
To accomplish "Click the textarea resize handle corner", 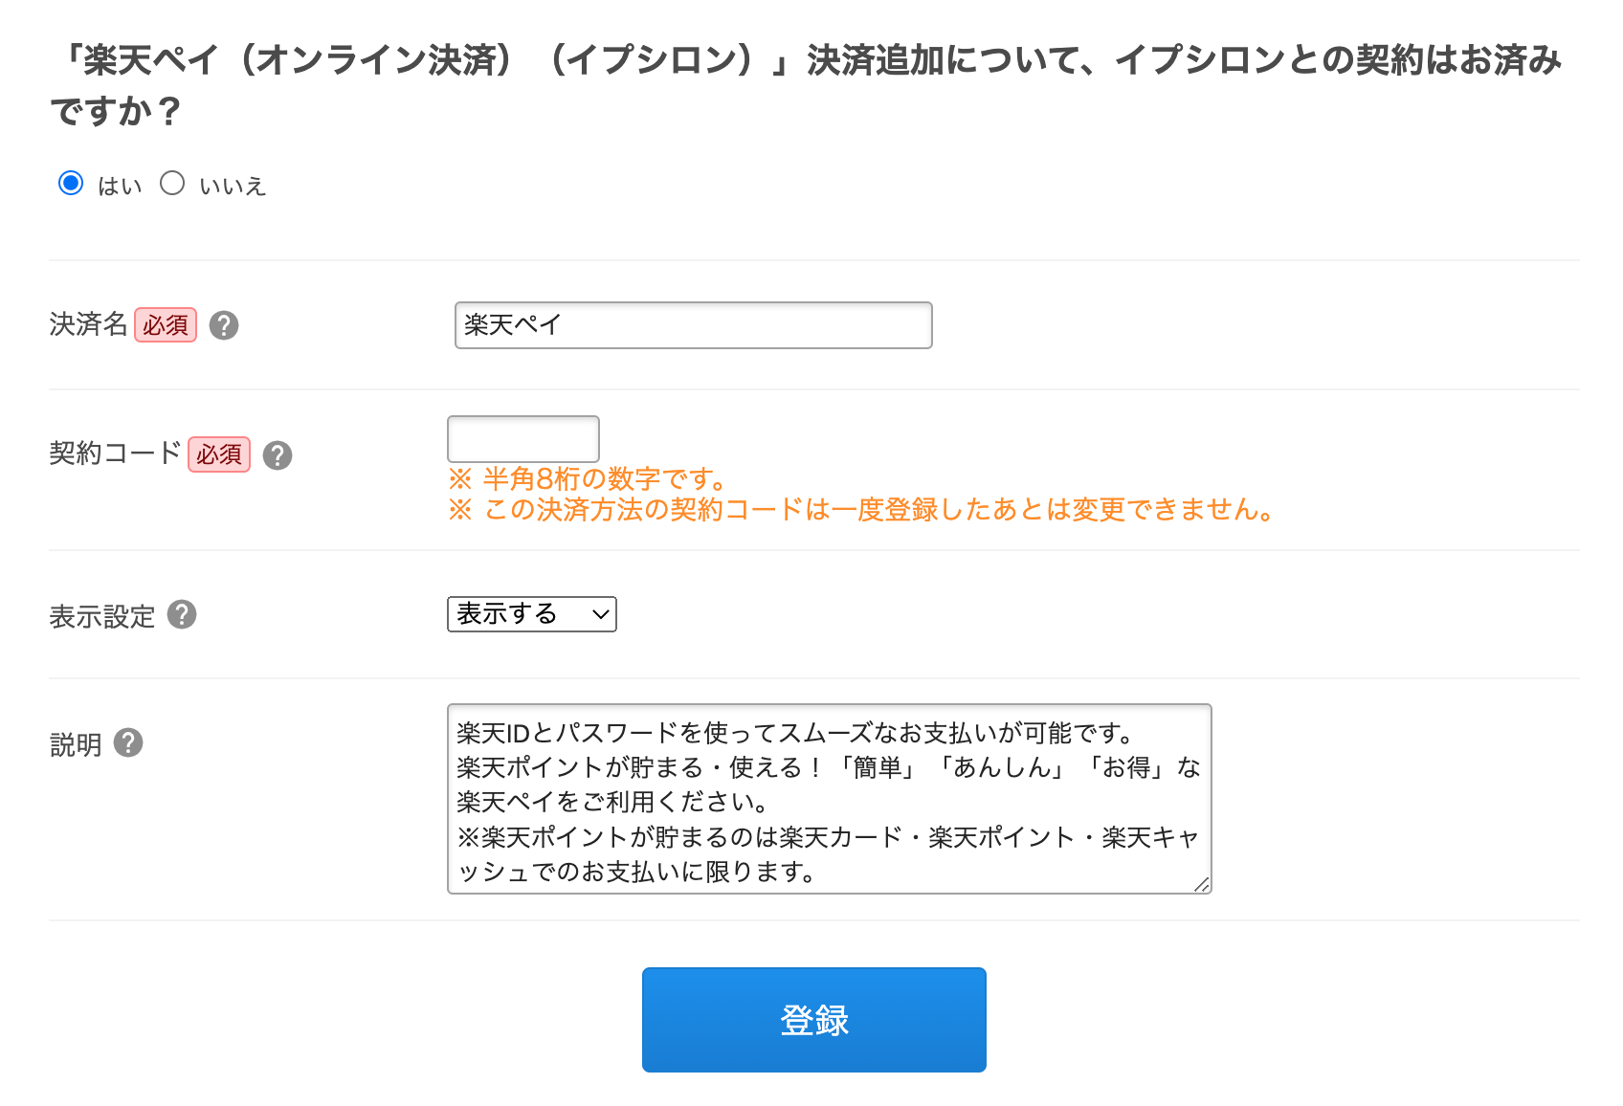I will pyautogui.click(x=1202, y=885).
